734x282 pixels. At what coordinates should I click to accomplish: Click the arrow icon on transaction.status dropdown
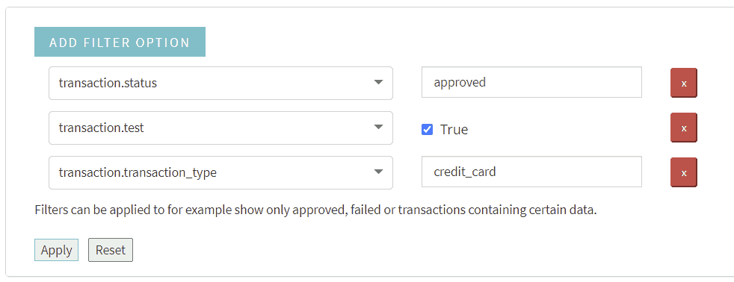click(x=379, y=83)
